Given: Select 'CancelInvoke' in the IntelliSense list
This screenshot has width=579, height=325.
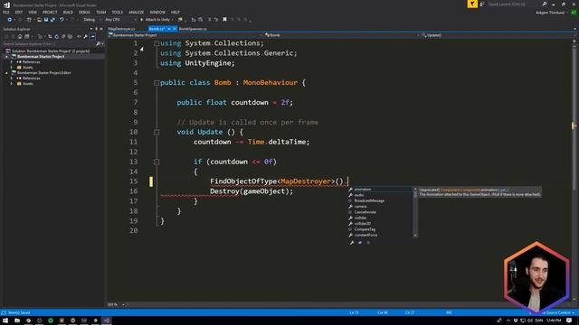Looking at the screenshot, I should point(380,212).
